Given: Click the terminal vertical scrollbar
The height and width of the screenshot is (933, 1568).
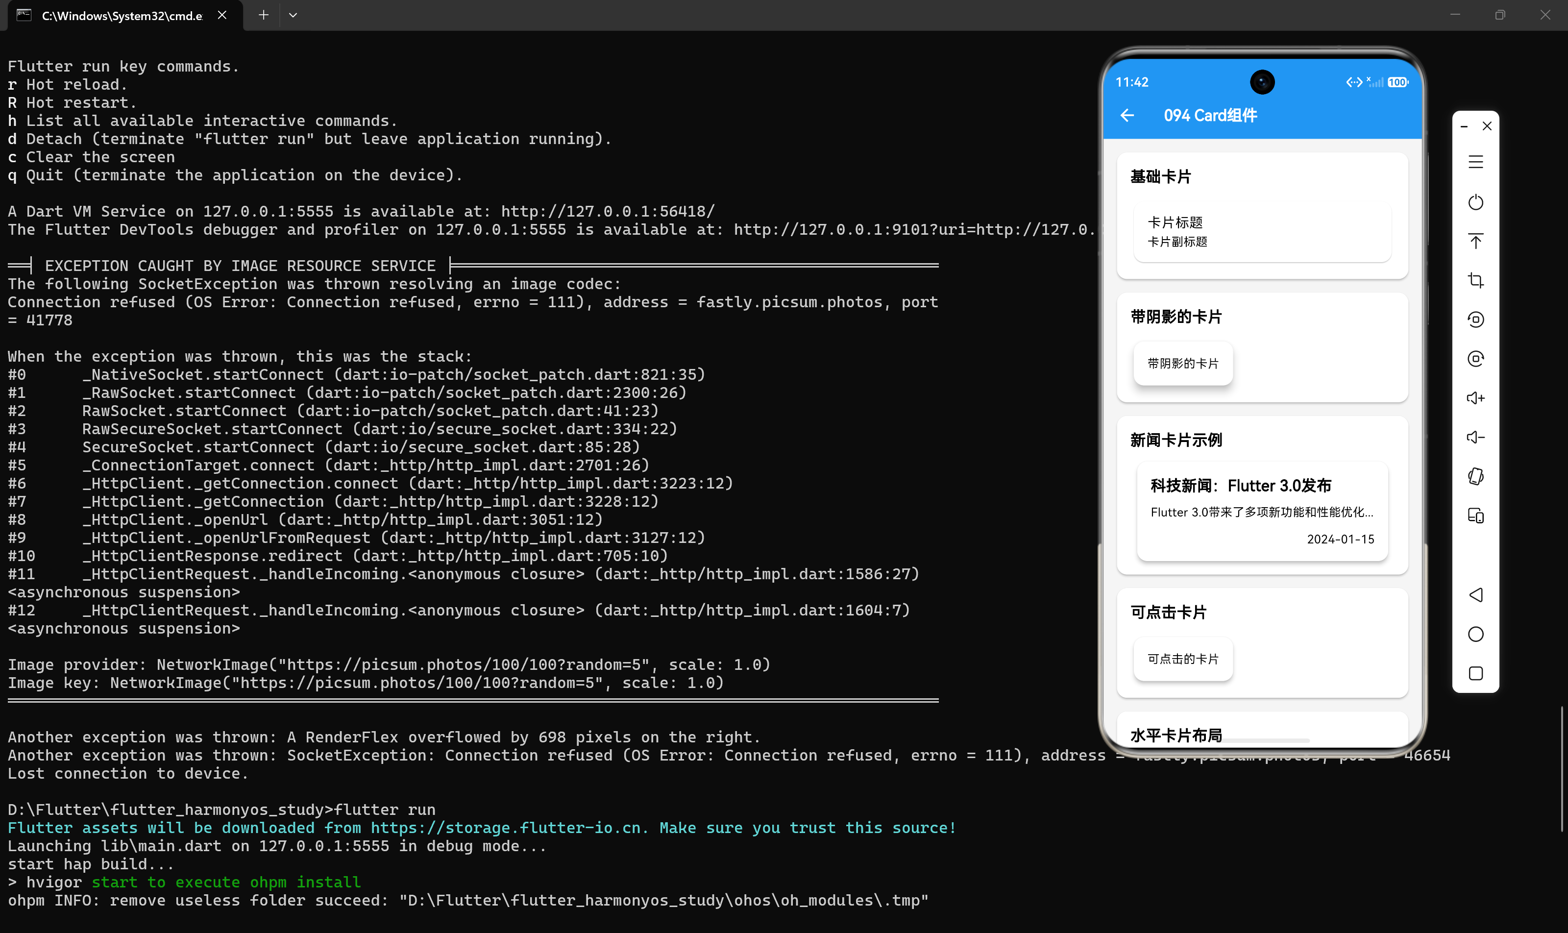Looking at the screenshot, I should pos(1562,769).
